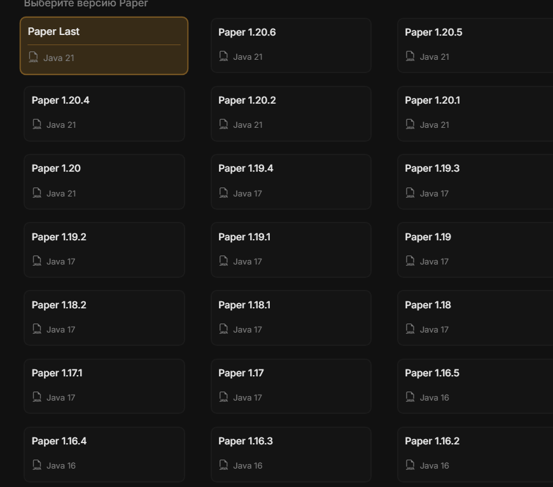Select the Paper Last version card
Image resolution: width=553 pixels, height=487 pixels.
(104, 46)
